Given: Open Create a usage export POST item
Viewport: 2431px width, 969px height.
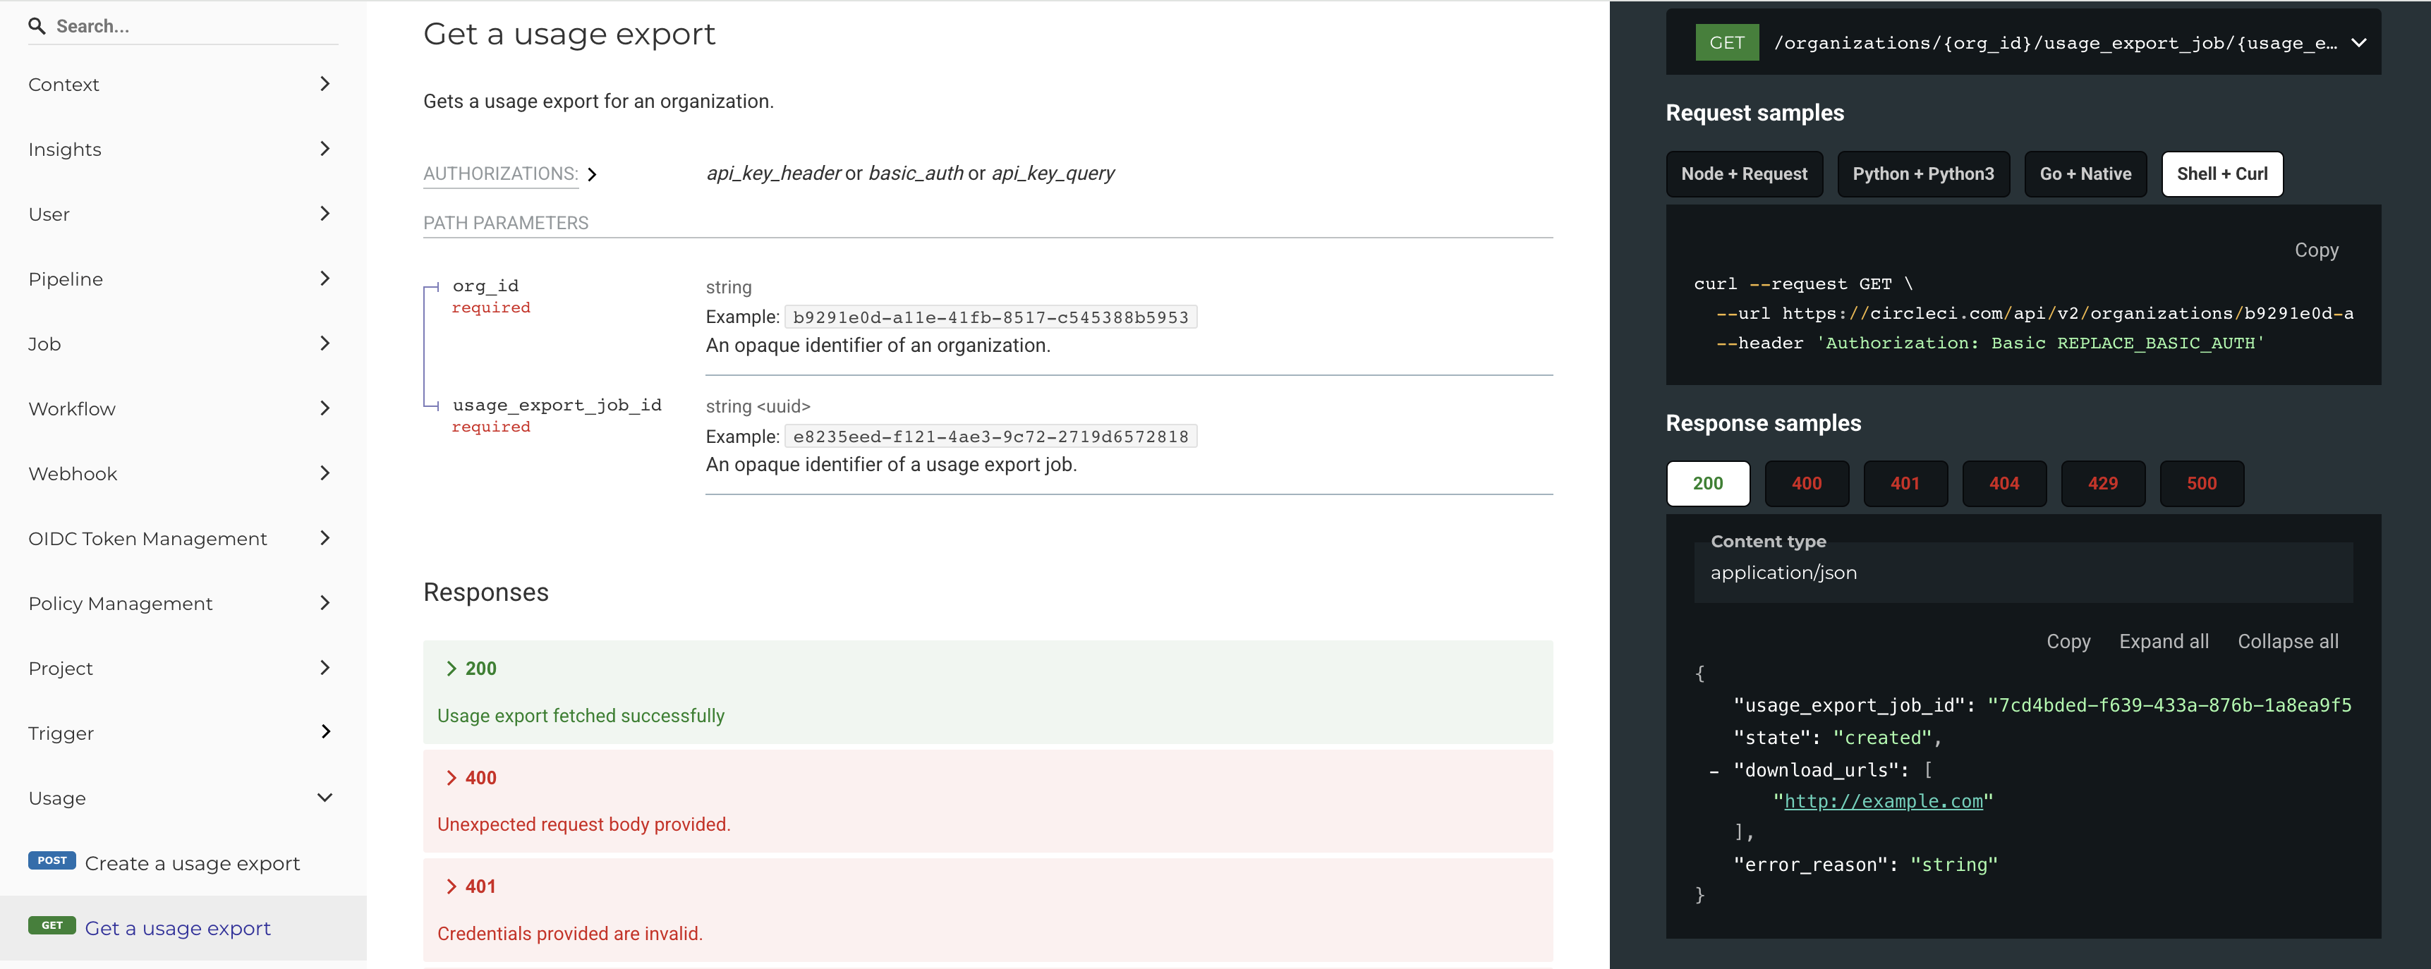Looking at the screenshot, I should pyautogui.click(x=192, y=863).
